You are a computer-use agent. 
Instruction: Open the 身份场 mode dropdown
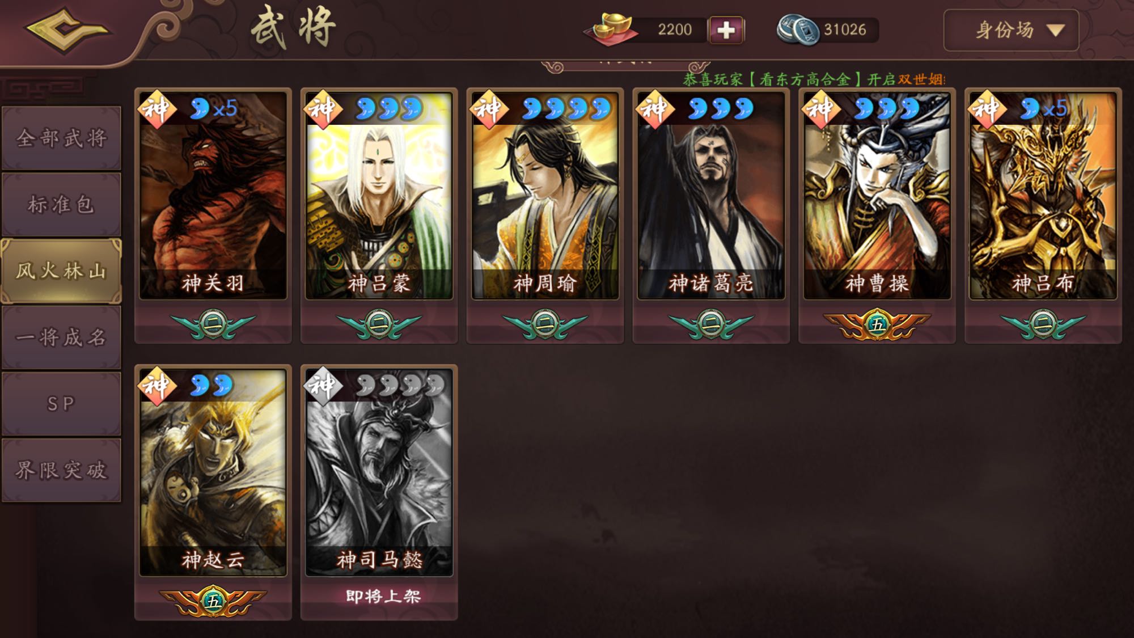point(1011,30)
